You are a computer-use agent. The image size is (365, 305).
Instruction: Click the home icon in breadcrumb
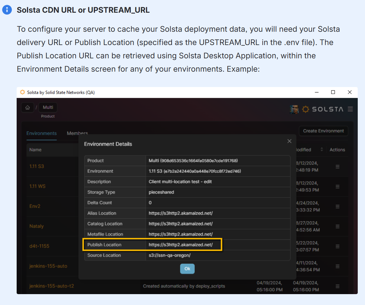coord(28,108)
